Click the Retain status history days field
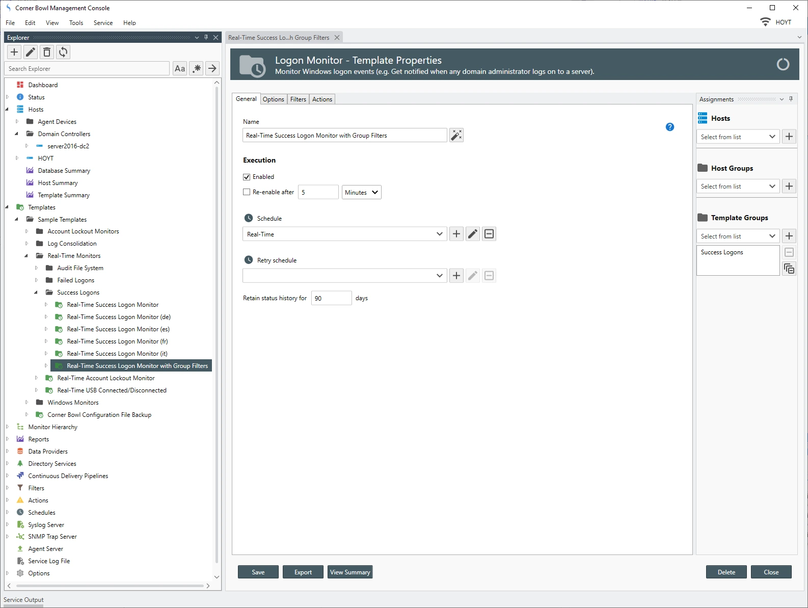The width and height of the screenshot is (808, 608). [331, 298]
